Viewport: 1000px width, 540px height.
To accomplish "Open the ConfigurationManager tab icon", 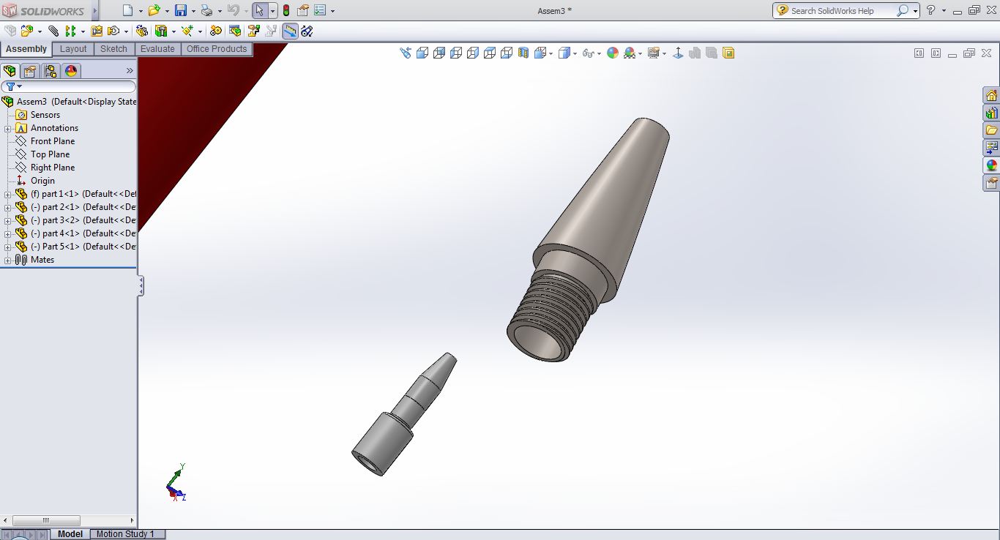I will (x=50, y=71).
